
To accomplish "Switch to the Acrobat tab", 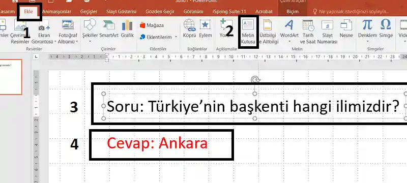I will (x=264, y=12).
